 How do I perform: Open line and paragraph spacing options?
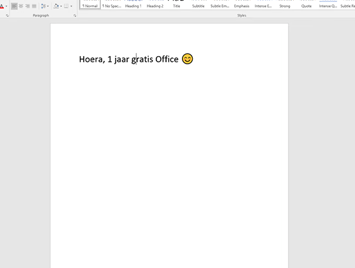tap(43, 6)
